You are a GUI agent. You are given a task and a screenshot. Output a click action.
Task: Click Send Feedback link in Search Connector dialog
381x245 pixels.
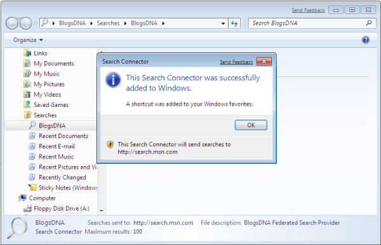tap(236, 62)
